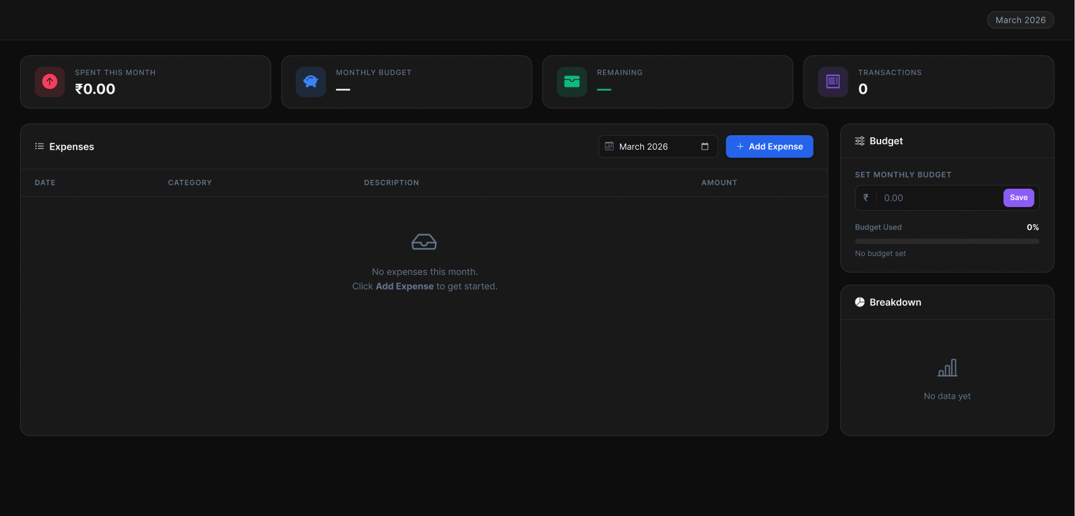Click the No budget set text
Screen dimensions: 1075x516
[881, 254]
